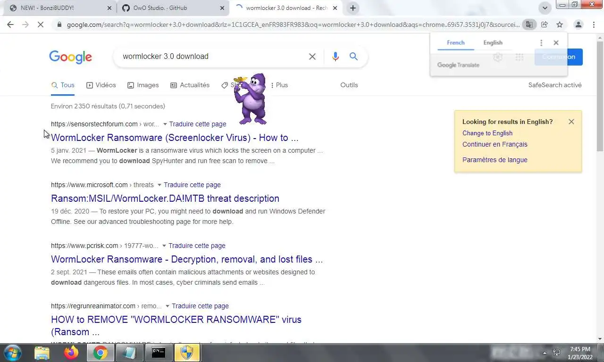Switch to Actualités results
Screen dimensions: 604x362
pos(190,85)
